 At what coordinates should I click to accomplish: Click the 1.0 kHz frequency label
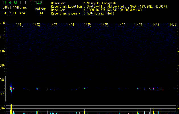coord(2,51)
